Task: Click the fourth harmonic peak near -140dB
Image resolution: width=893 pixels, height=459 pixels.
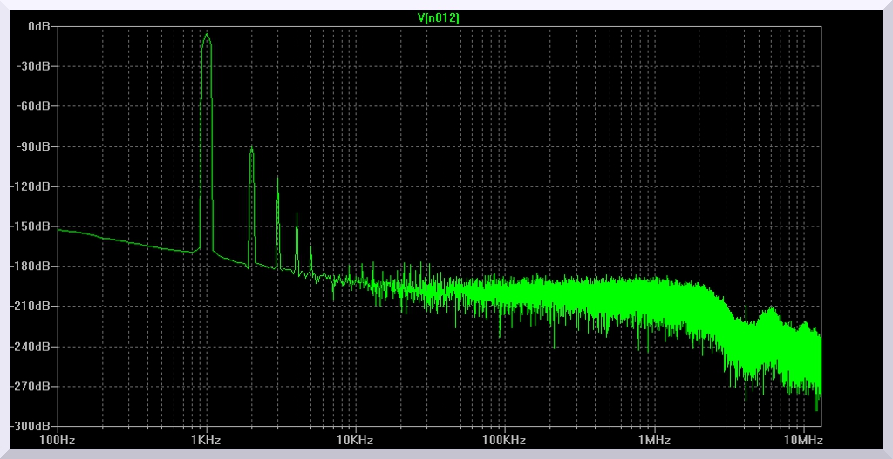Action: [x=297, y=214]
